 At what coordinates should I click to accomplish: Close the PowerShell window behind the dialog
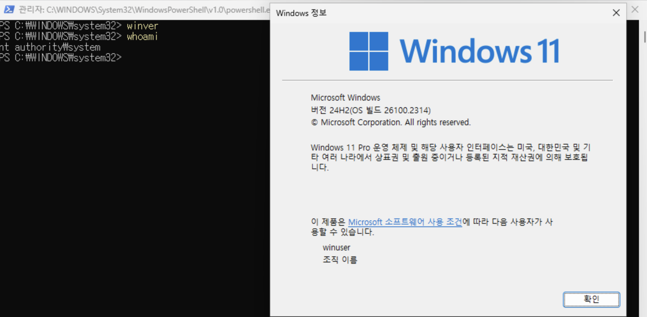tap(635, 10)
